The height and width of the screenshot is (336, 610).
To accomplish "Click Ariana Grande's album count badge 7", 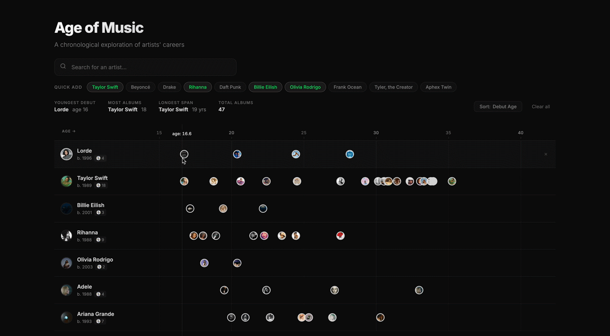I will click(101, 322).
